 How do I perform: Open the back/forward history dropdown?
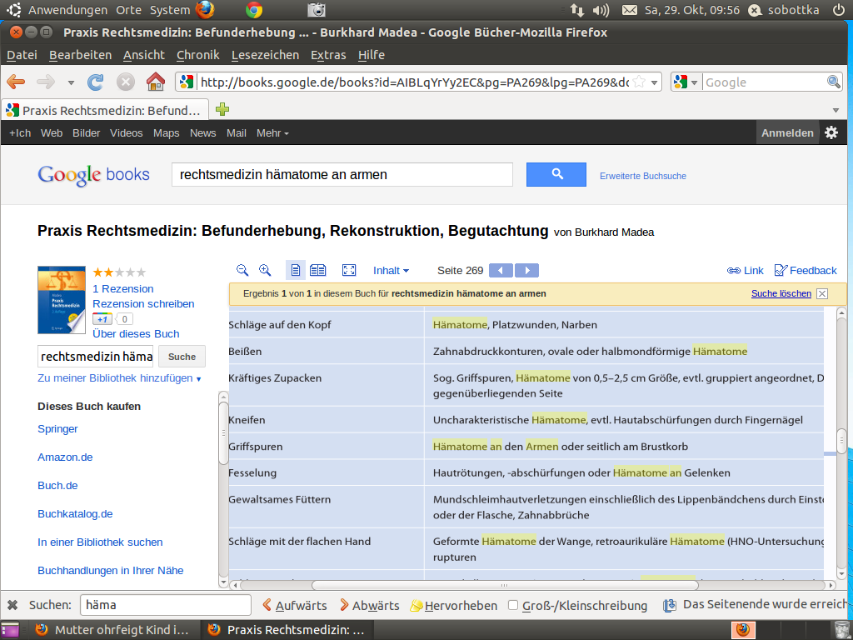pyautogui.click(x=71, y=82)
